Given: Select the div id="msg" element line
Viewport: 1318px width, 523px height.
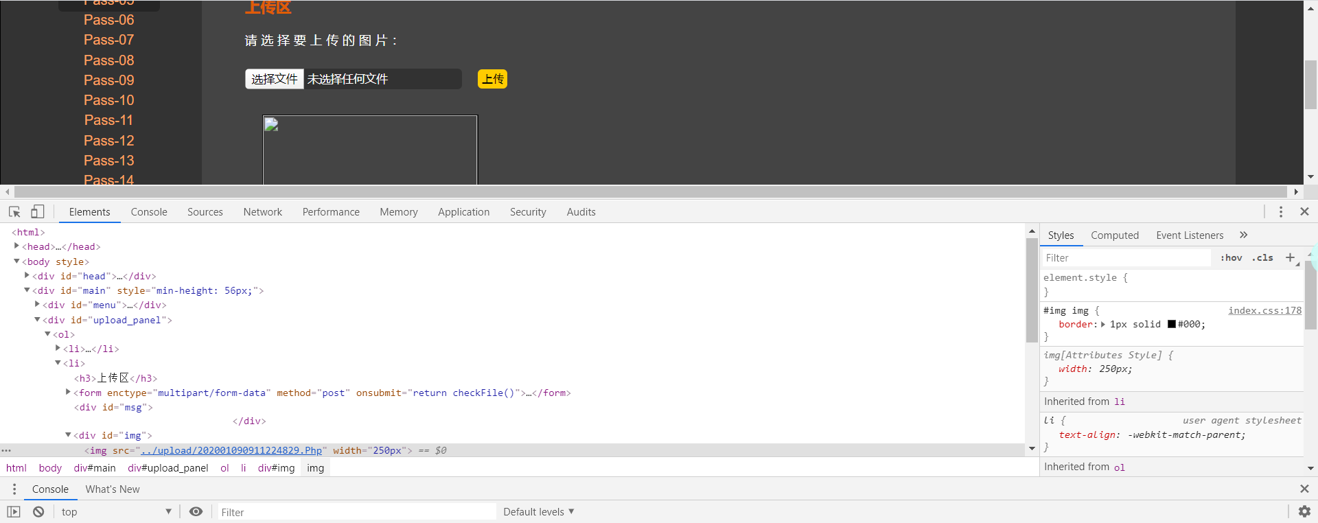Looking at the screenshot, I should [114, 407].
